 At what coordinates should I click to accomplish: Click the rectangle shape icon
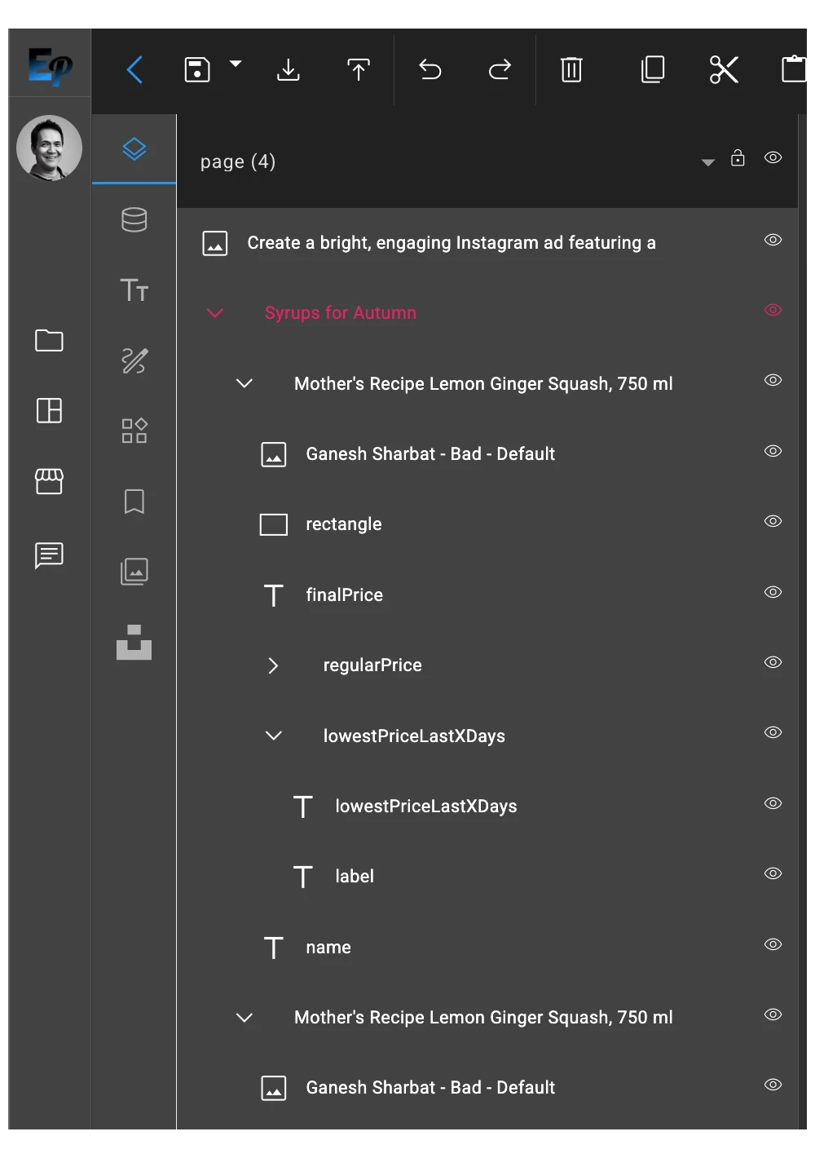tap(274, 524)
